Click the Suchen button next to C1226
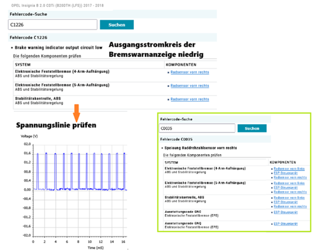319x250 pixels. click(117, 25)
